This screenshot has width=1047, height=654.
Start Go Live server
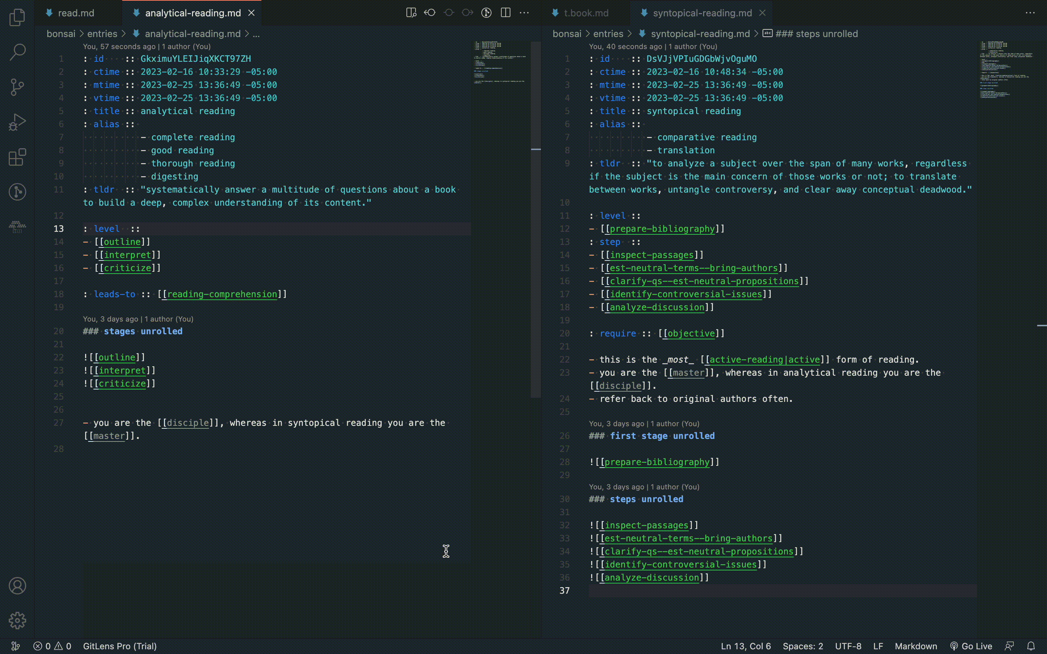coord(971,646)
